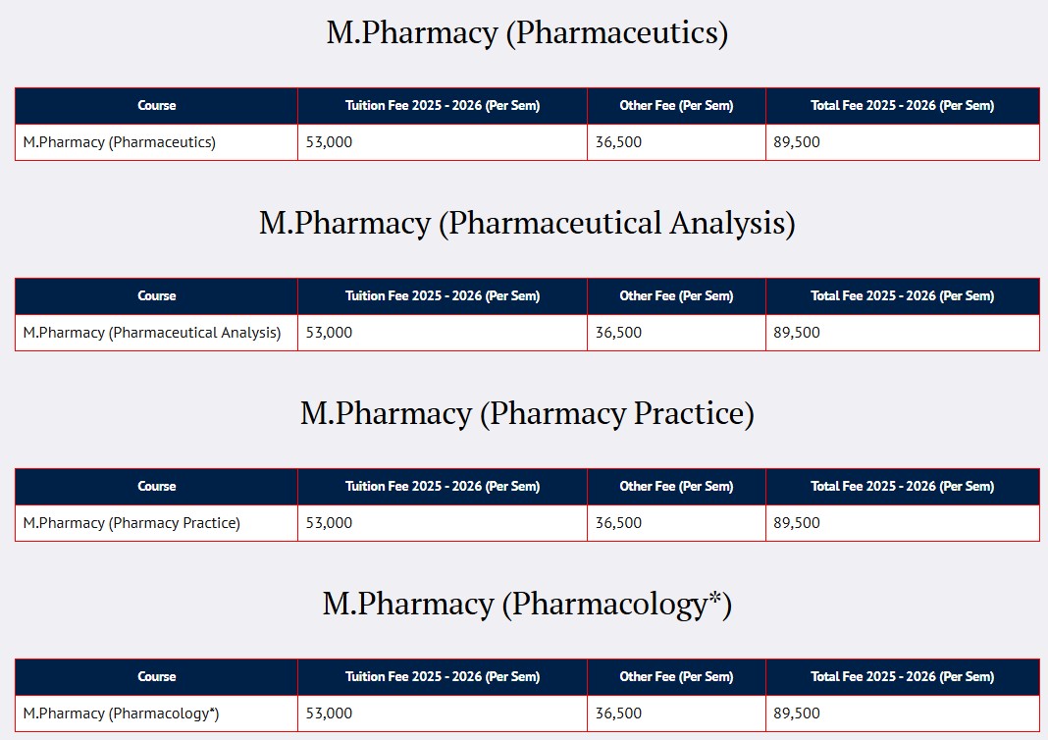
Task: Select the Course header in Pharmaceutics table
Action: (157, 106)
